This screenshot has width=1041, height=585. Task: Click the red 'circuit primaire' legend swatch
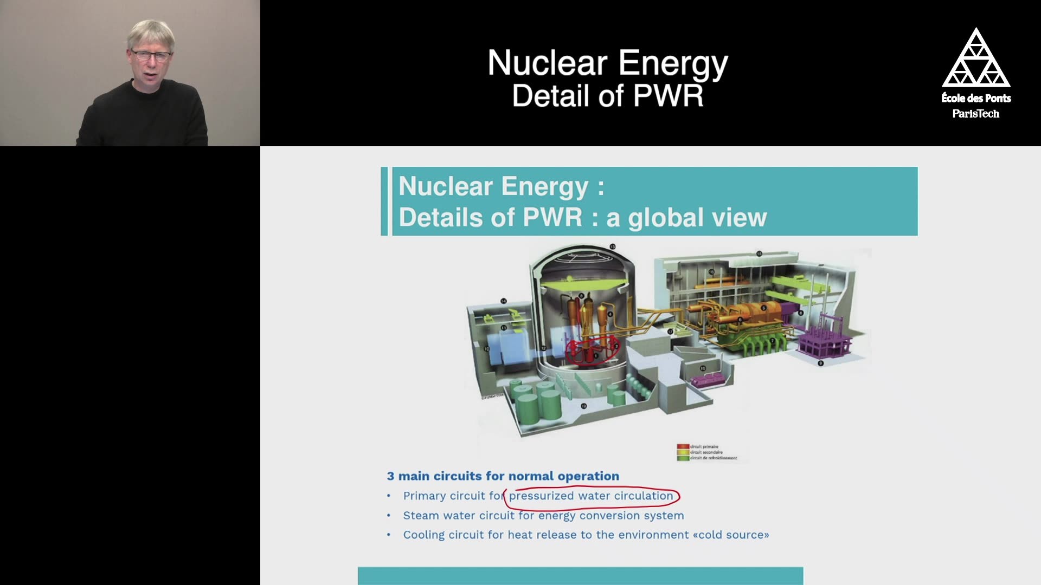point(683,447)
